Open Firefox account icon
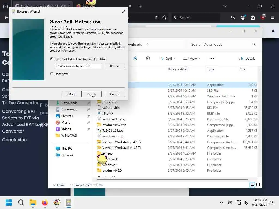The height and width of the screenshot is (209, 279). pos(243,17)
